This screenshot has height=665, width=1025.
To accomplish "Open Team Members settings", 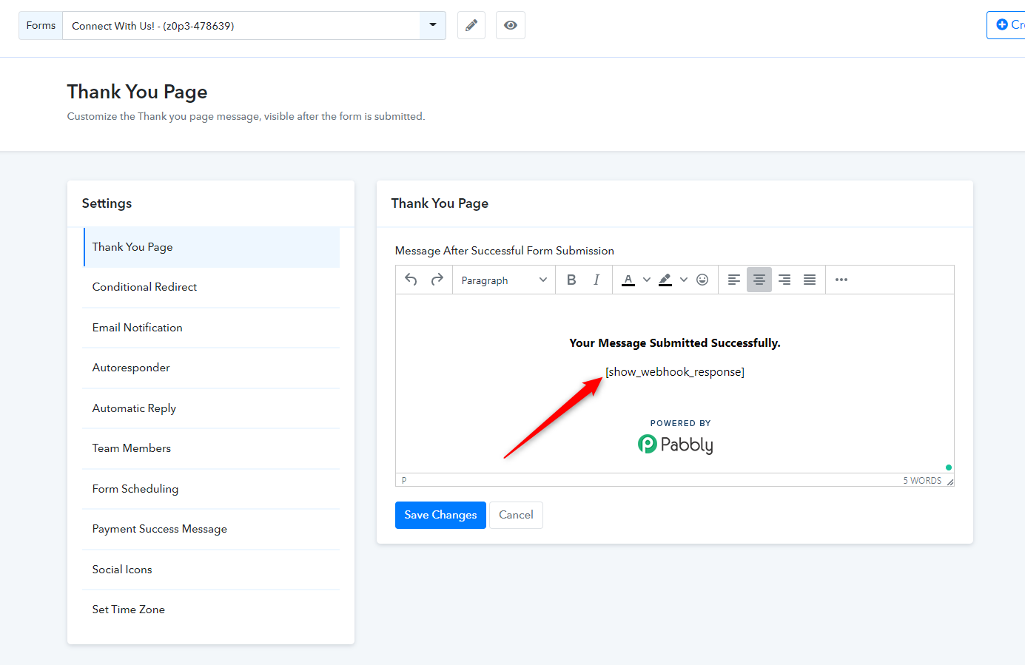I will click(212, 448).
